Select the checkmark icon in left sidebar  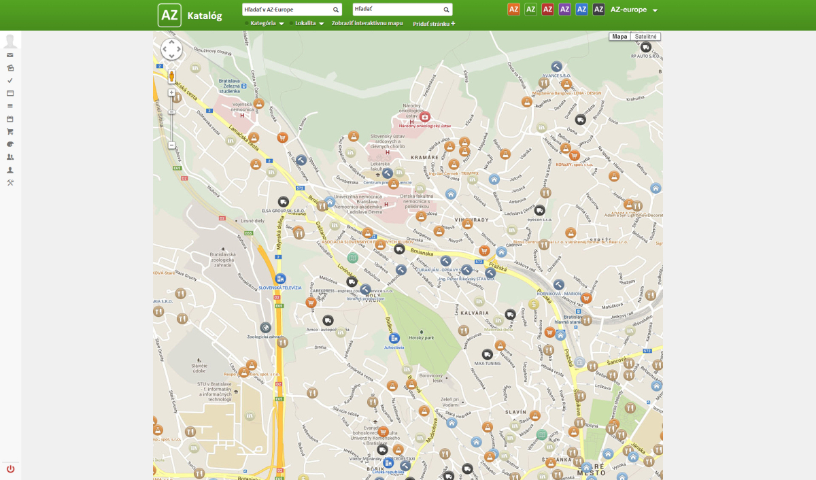coord(10,80)
